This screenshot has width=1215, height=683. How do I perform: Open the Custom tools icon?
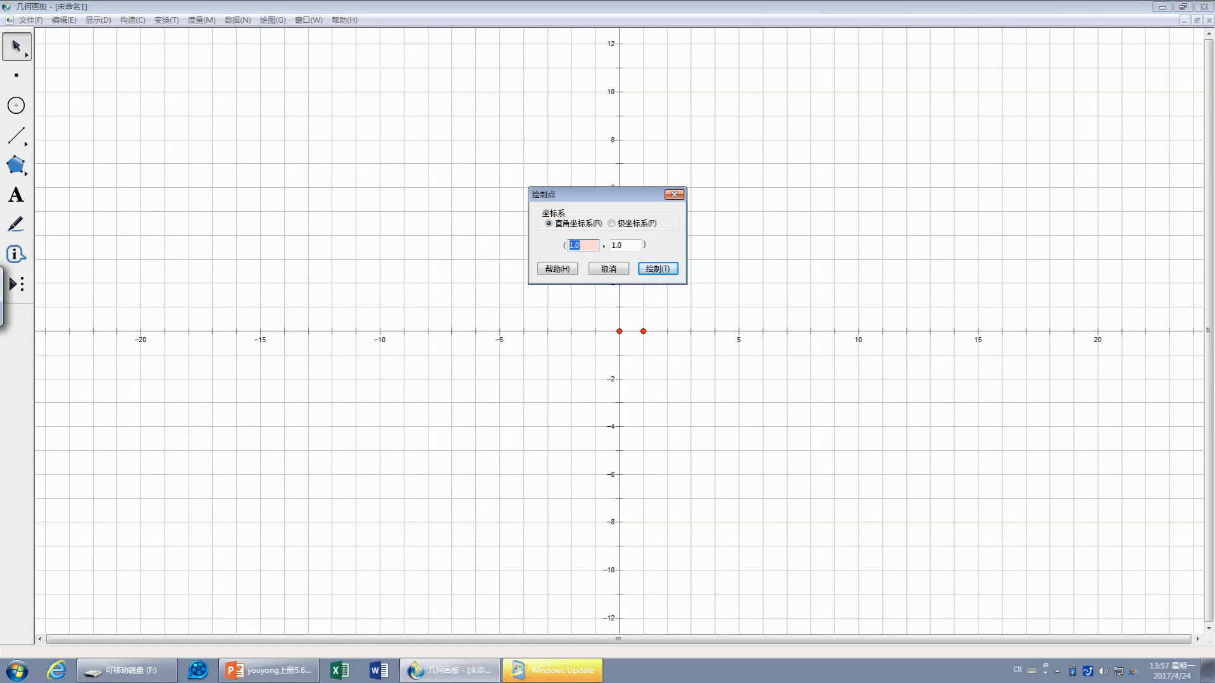point(16,284)
